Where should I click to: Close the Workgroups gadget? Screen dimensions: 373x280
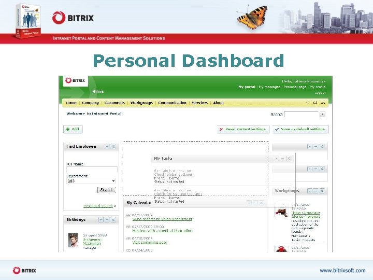[x=322, y=191]
